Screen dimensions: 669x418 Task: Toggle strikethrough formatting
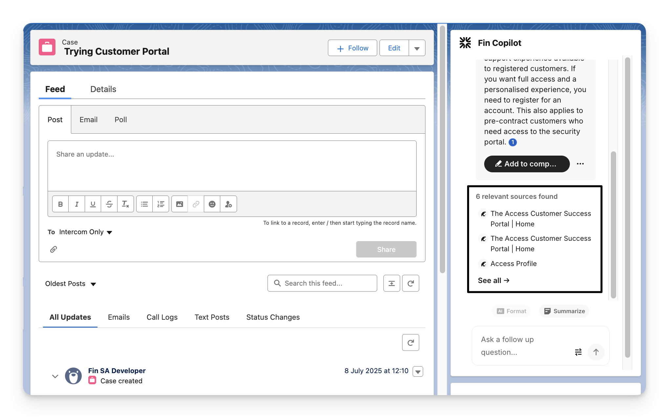click(109, 204)
